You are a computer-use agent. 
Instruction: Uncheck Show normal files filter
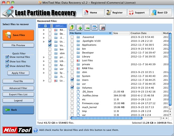pos(7,57)
